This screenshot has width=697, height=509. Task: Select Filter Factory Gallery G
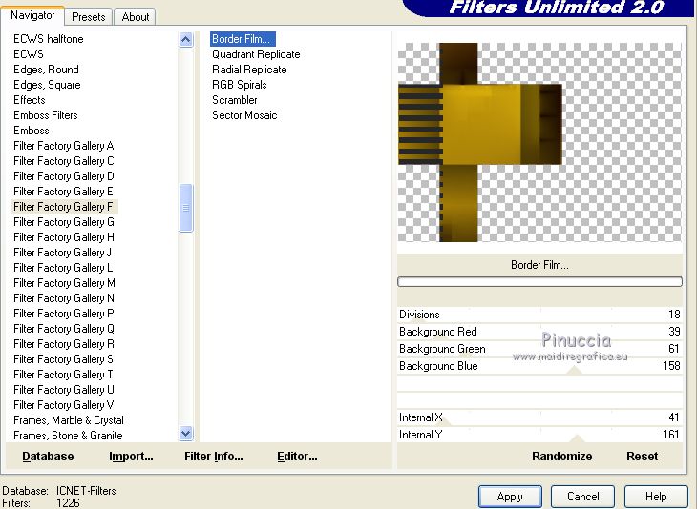coord(64,222)
